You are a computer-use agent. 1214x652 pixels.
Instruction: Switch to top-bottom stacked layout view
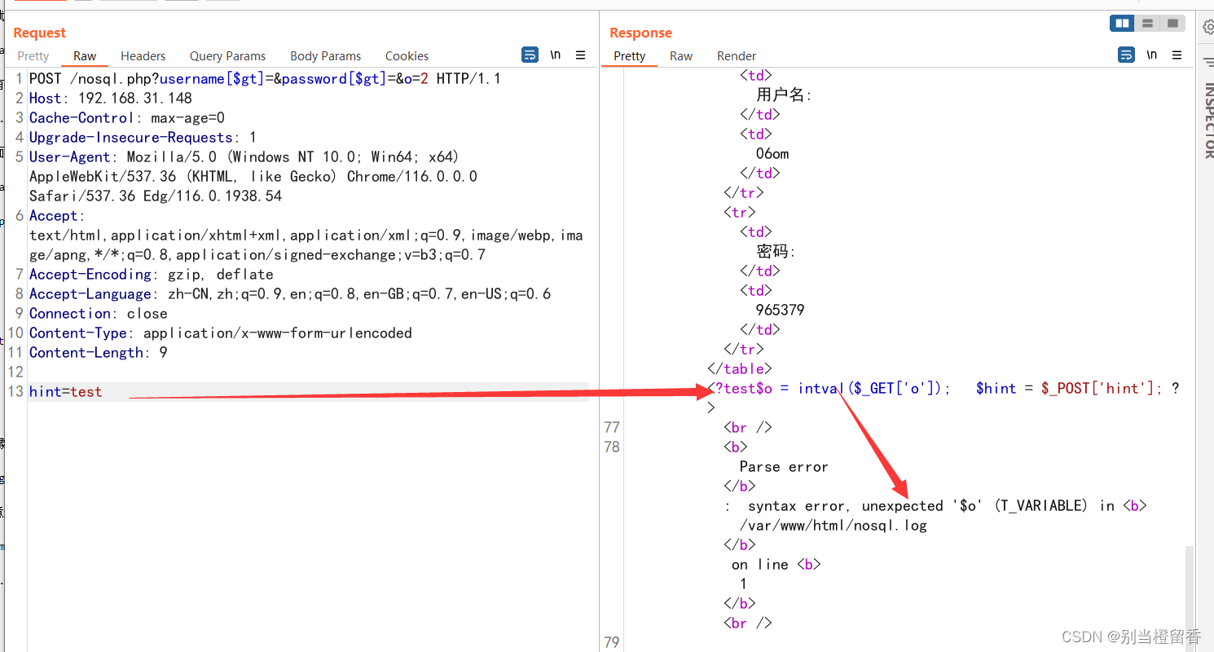click(x=1147, y=23)
